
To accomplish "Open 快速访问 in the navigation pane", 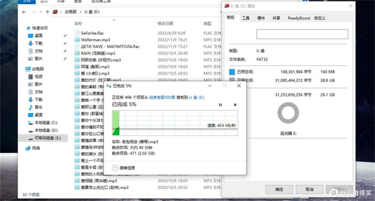I will [x=40, y=28].
